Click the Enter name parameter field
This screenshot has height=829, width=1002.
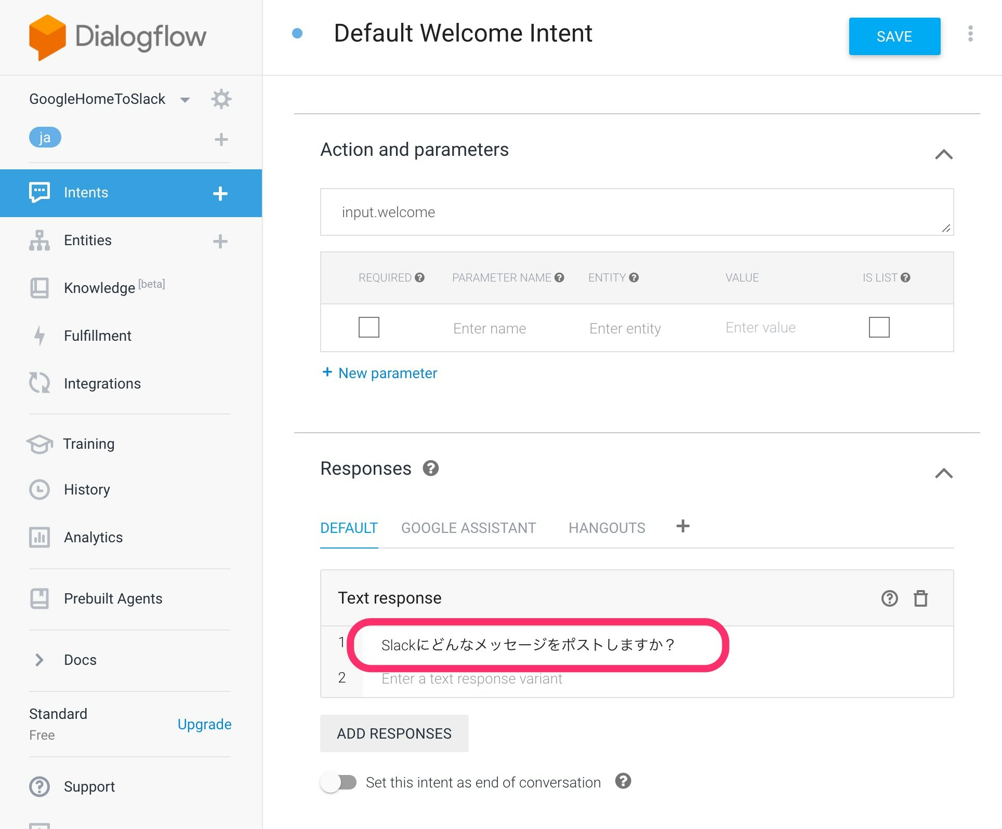489,328
